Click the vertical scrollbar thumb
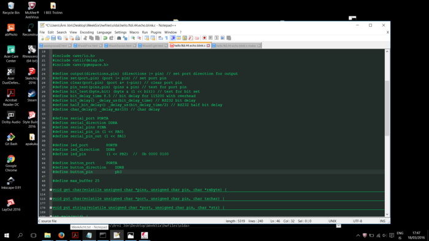429x241 pixels. 387,108
